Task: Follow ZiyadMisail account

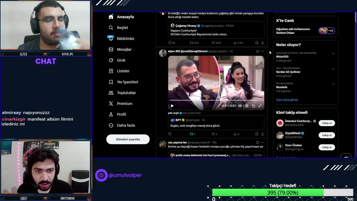Action: [x=327, y=135]
